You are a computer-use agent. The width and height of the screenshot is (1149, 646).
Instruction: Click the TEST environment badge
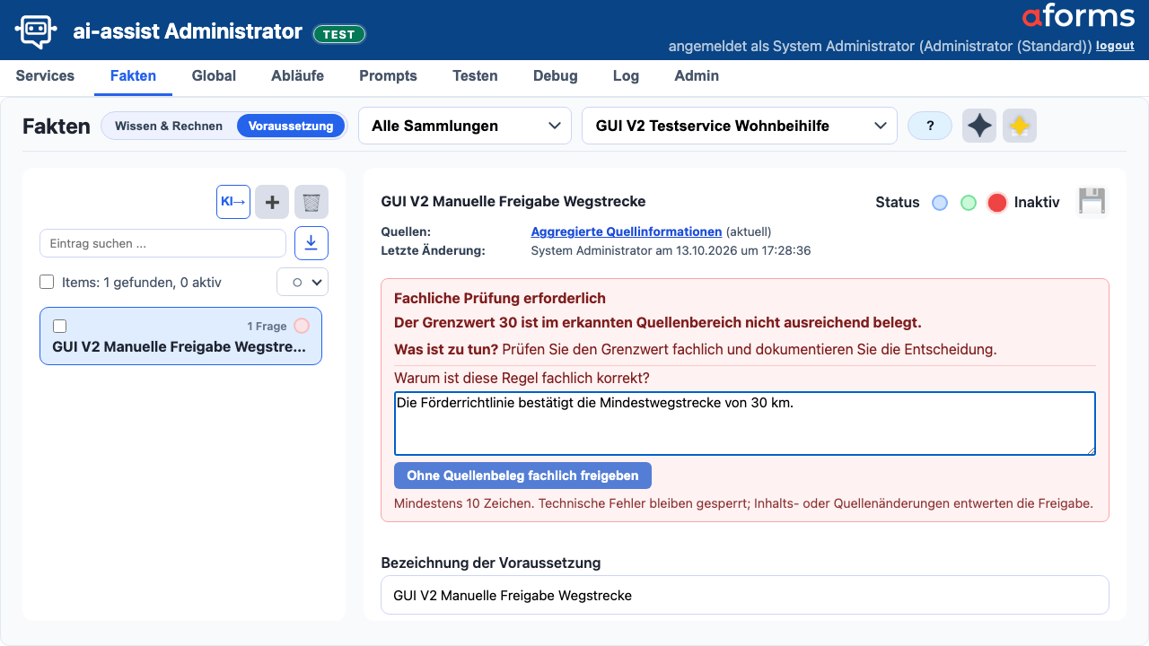pyautogui.click(x=339, y=34)
